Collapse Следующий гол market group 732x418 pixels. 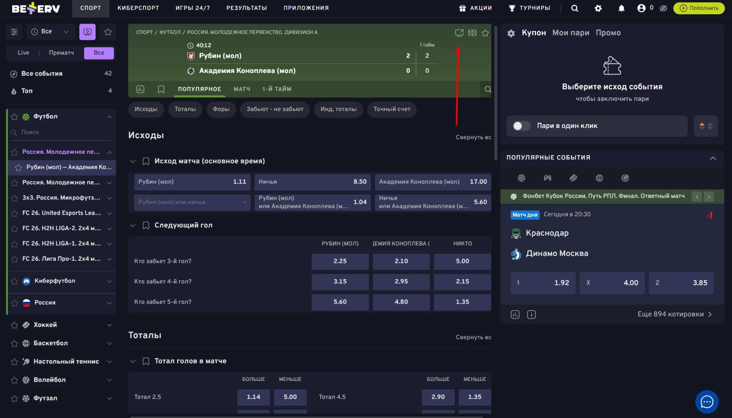pyautogui.click(x=133, y=225)
